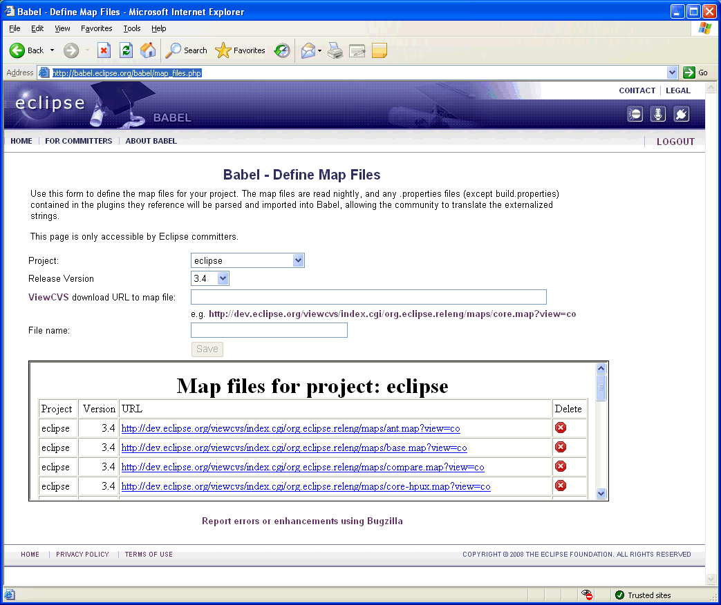Click the core.map example URL link

click(392, 314)
